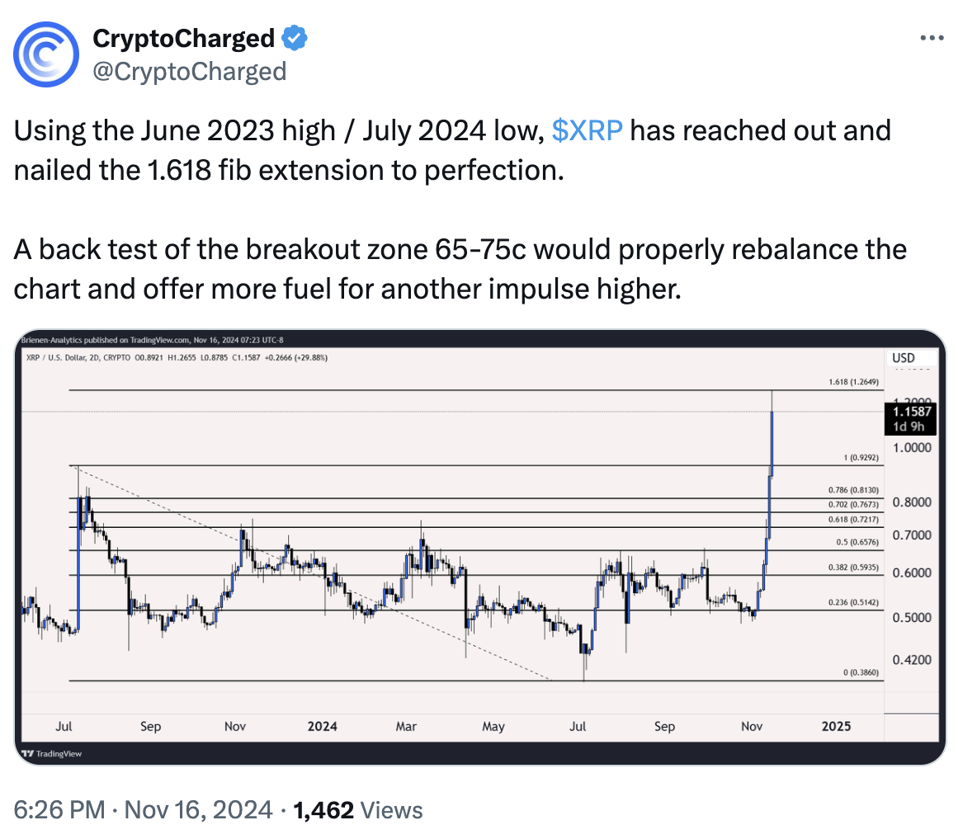The width and height of the screenshot is (963, 839).
Task: Click the 2024 label on time axis
Action: (x=322, y=727)
